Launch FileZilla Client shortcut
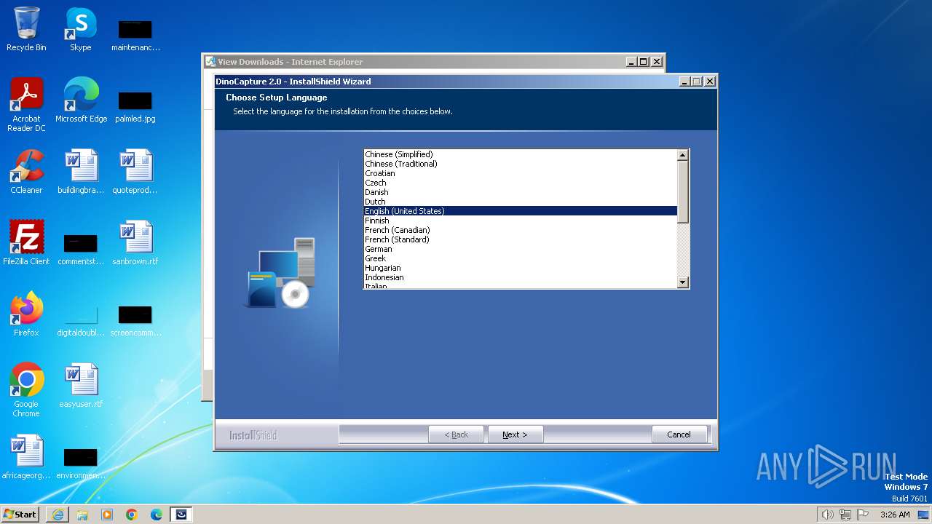The image size is (932, 524). pos(26,243)
